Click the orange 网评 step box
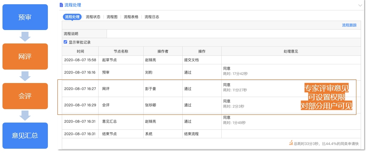Screen dimensions: 367x154 [25, 57]
